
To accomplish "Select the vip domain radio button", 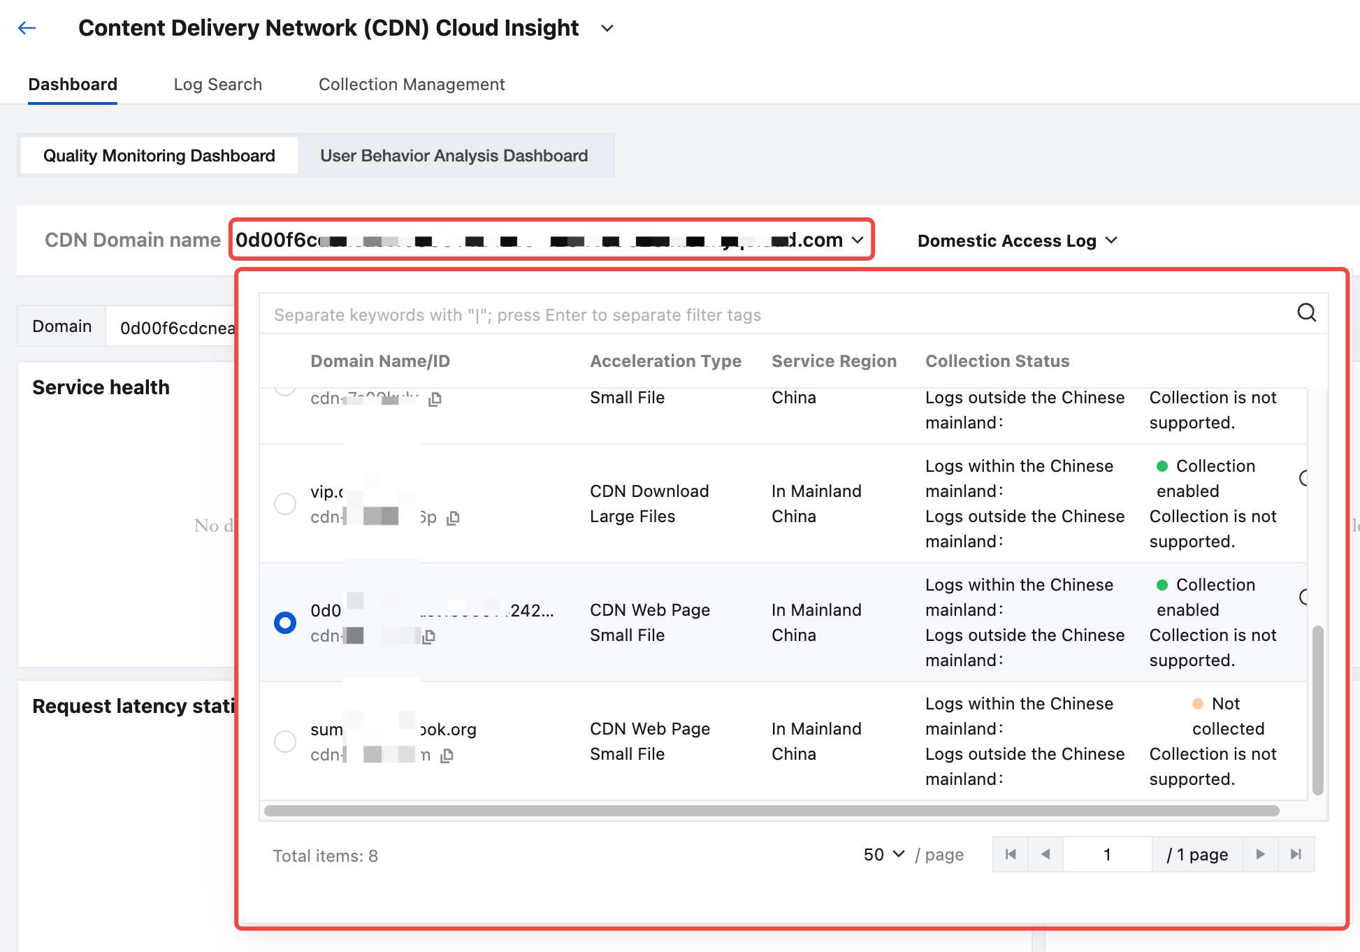I will [285, 503].
